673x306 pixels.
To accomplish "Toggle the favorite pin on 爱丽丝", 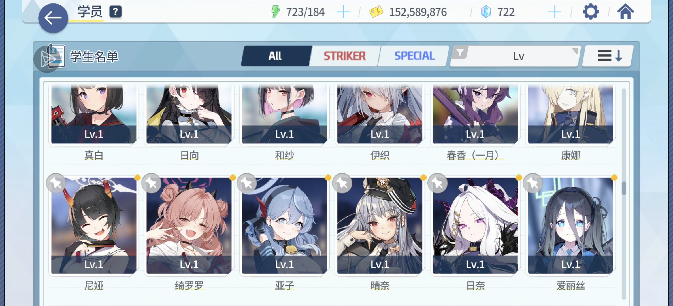I will tap(533, 183).
